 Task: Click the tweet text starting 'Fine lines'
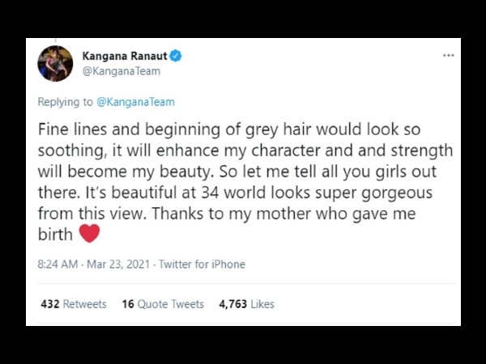click(245, 182)
